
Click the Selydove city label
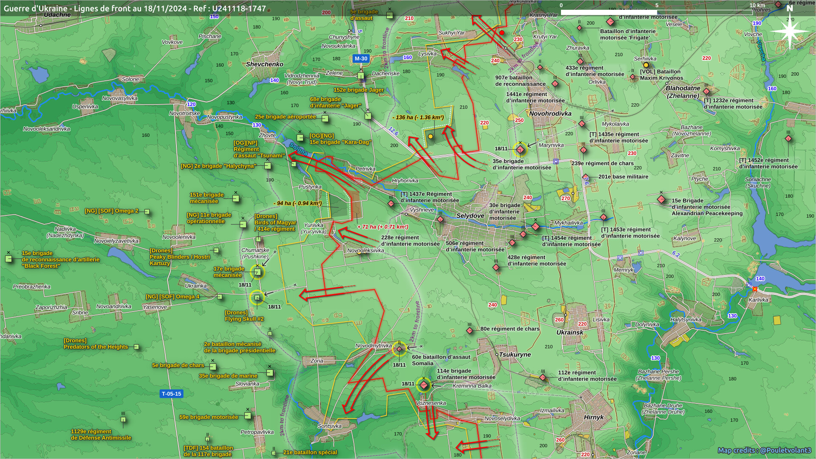click(470, 216)
